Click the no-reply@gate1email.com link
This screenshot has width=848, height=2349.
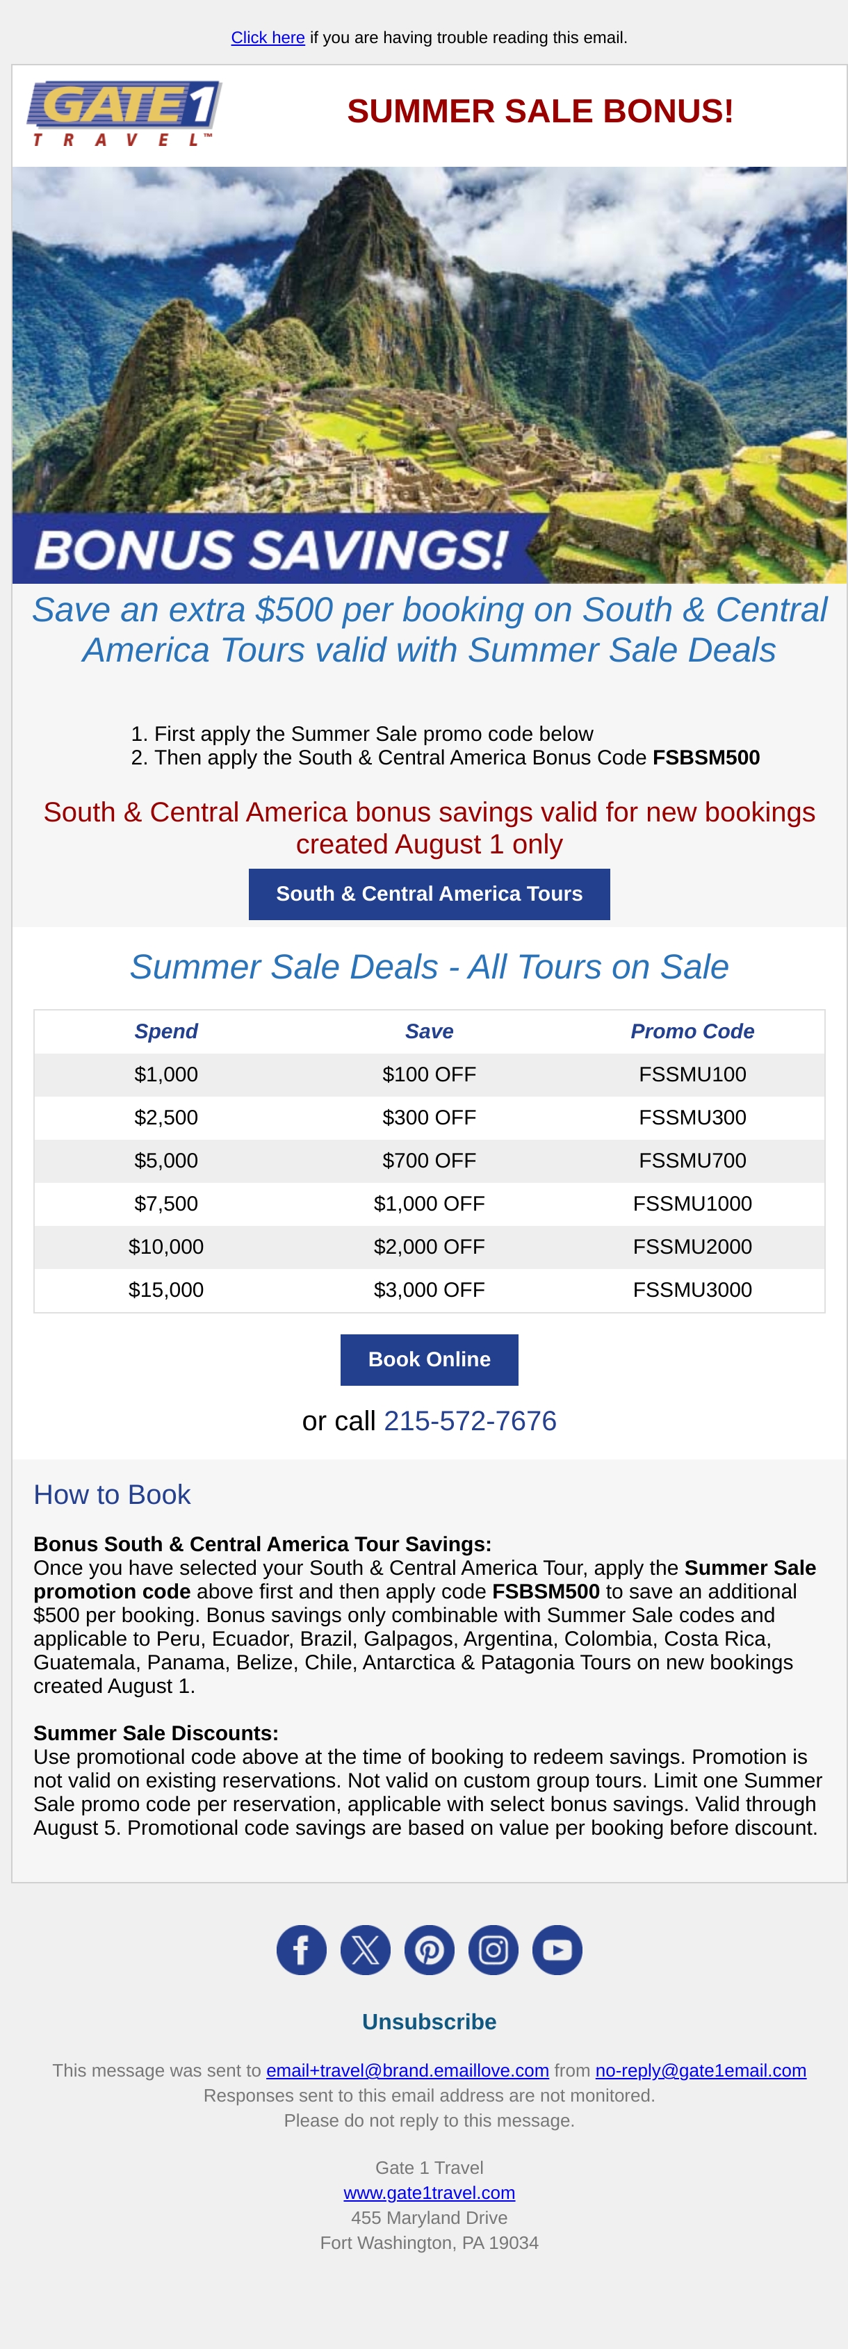pyautogui.click(x=700, y=2070)
